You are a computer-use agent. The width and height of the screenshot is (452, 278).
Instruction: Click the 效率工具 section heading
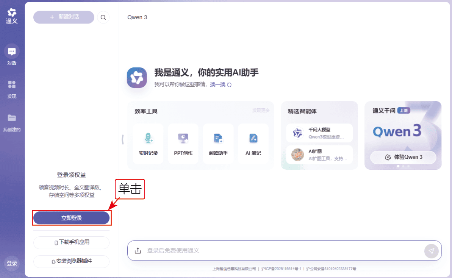click(146, 111)
